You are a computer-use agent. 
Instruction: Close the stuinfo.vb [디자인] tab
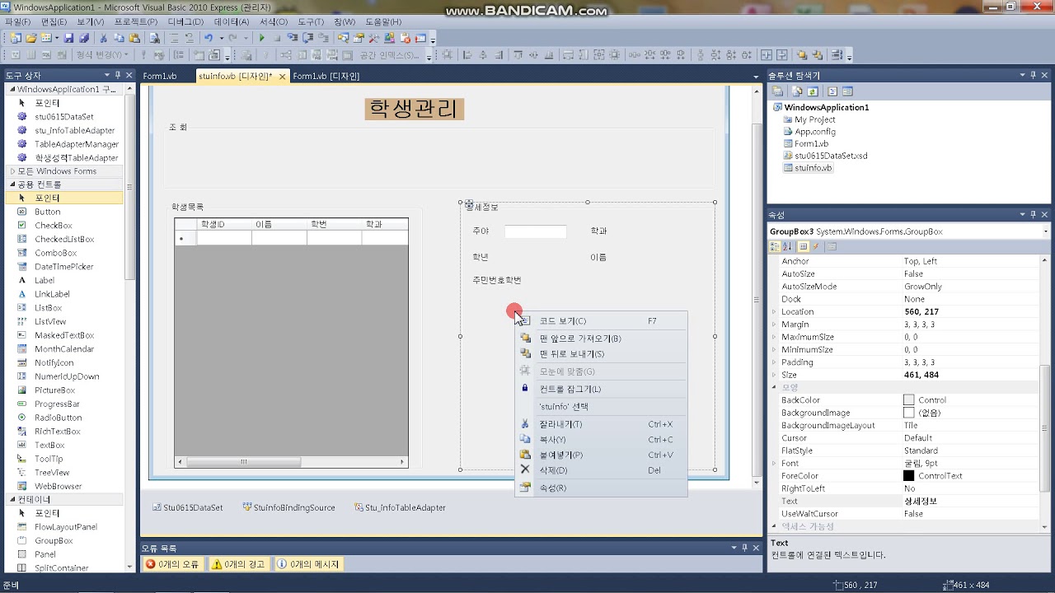click(282, 77)
